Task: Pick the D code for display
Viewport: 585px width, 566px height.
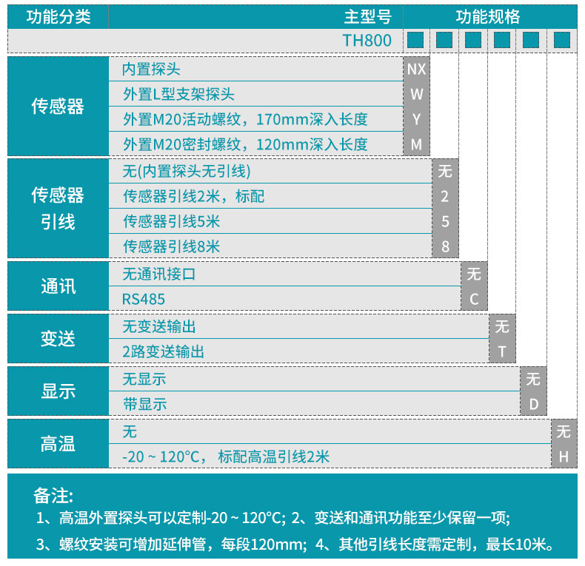Action: click(533, 404)
